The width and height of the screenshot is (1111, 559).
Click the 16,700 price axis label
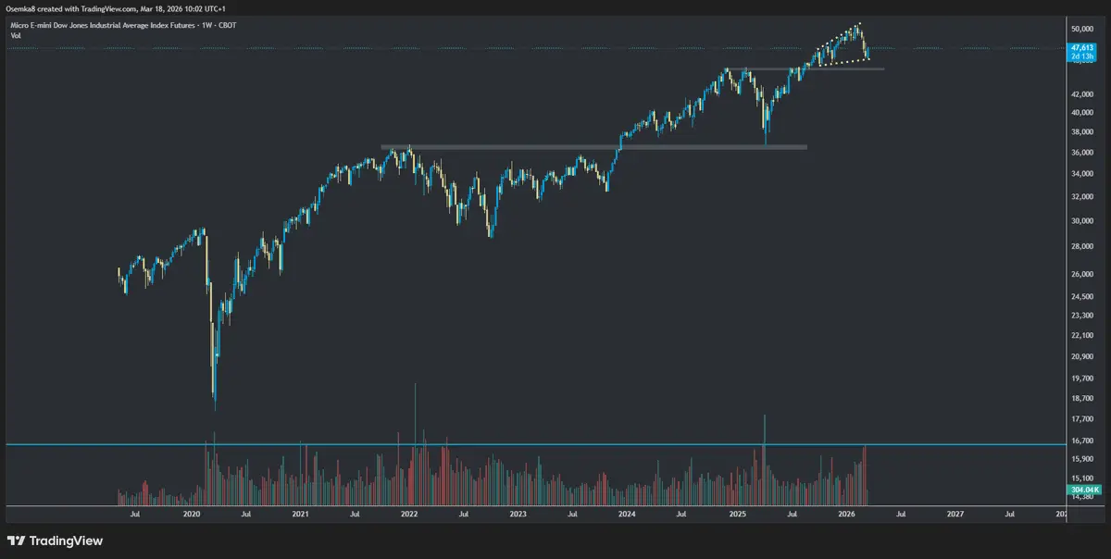tap(1081, 440)
